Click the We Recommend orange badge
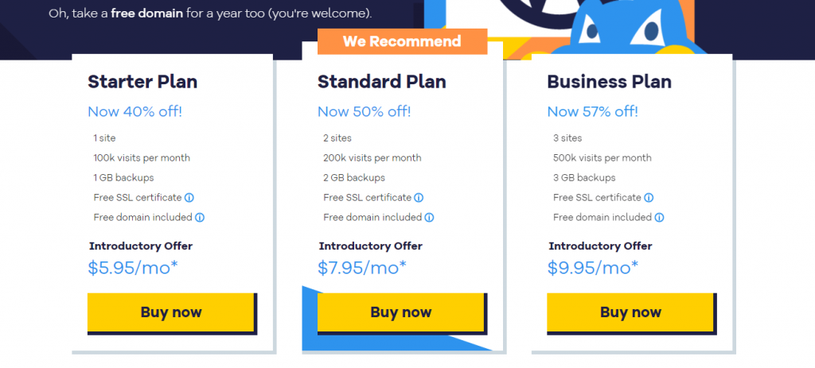 pos(402,41)
